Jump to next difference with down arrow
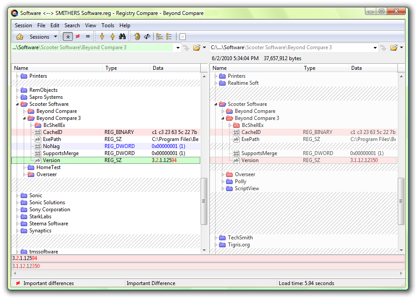Screen dimensions: 418x300 tap(102, 36)
